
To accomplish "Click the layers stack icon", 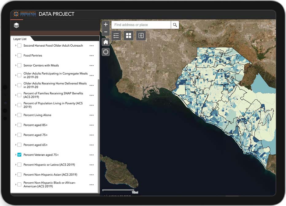I will pos(17,25).
